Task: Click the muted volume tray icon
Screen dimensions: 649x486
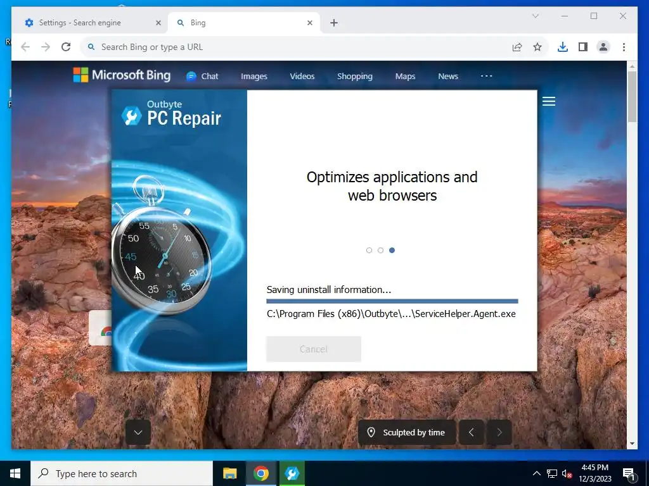Action: (x=567, y=473)
